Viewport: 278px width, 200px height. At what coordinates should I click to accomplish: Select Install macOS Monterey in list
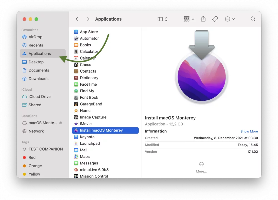click(105, 130)
